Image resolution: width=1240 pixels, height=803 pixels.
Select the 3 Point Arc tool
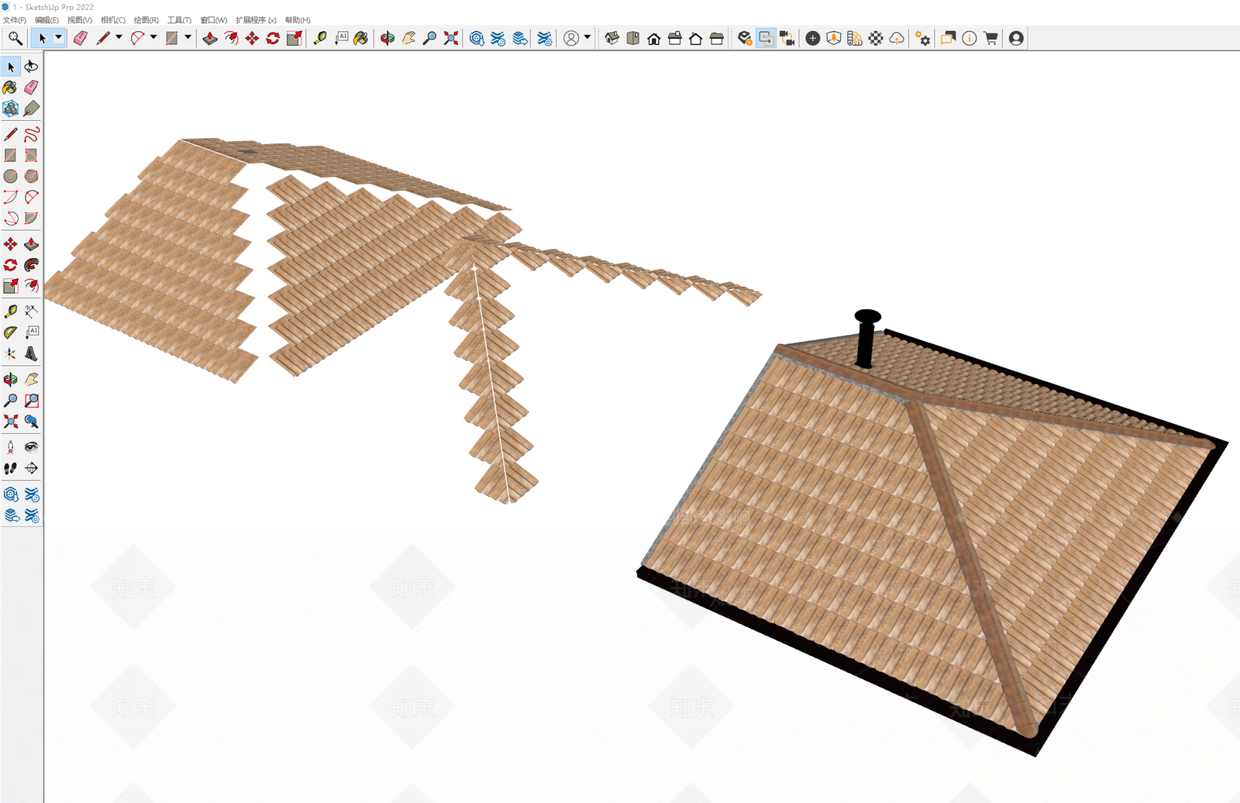coord(10,218)
